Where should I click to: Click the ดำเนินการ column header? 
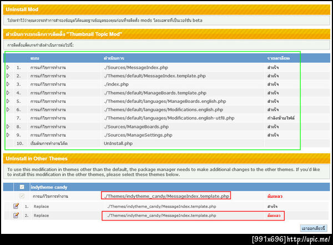pos(114,58)
